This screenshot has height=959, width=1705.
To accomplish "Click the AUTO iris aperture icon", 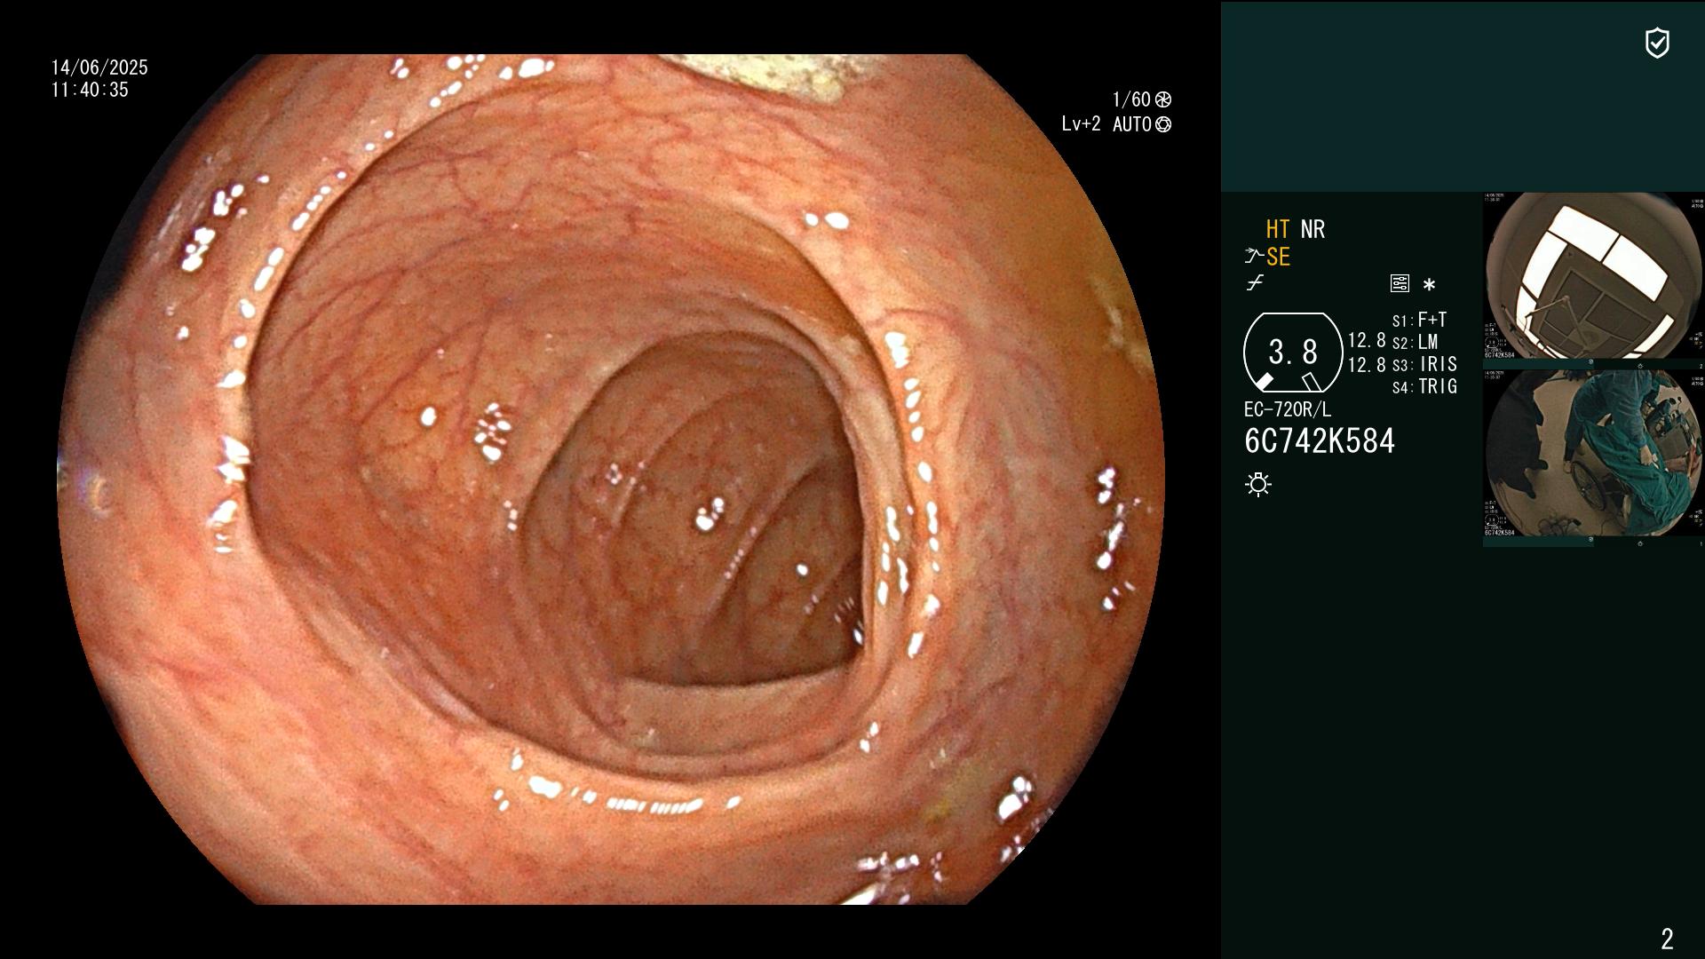I will tap(1163, 124).
